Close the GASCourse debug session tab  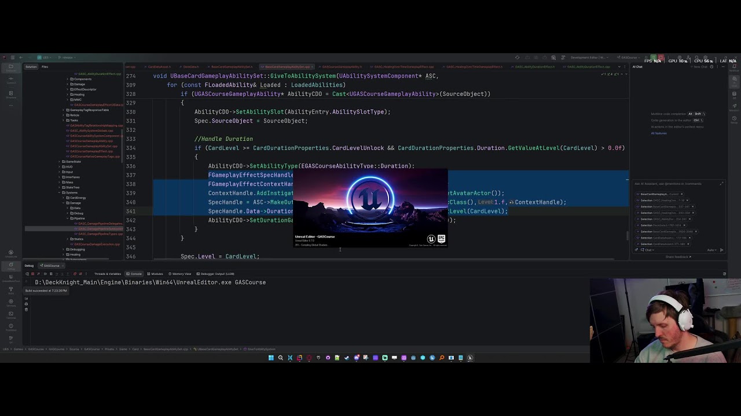pos(63,266)
